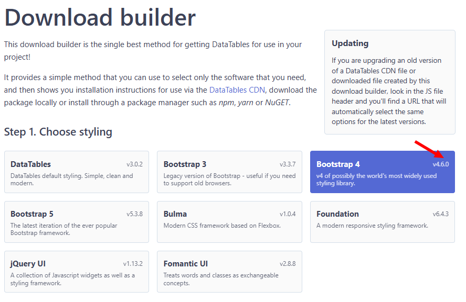Click the 'If you are upgrading' paragraph
The width and height of the screenshot is (466, 302).
tap(389, 91)
